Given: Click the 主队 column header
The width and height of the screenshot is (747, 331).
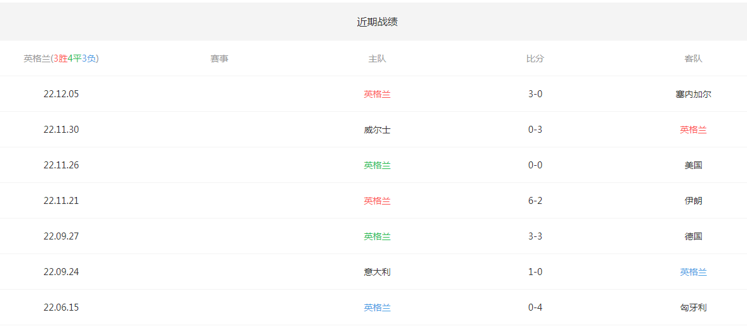Looking at the screenshot, I should (x=377, y=58).
